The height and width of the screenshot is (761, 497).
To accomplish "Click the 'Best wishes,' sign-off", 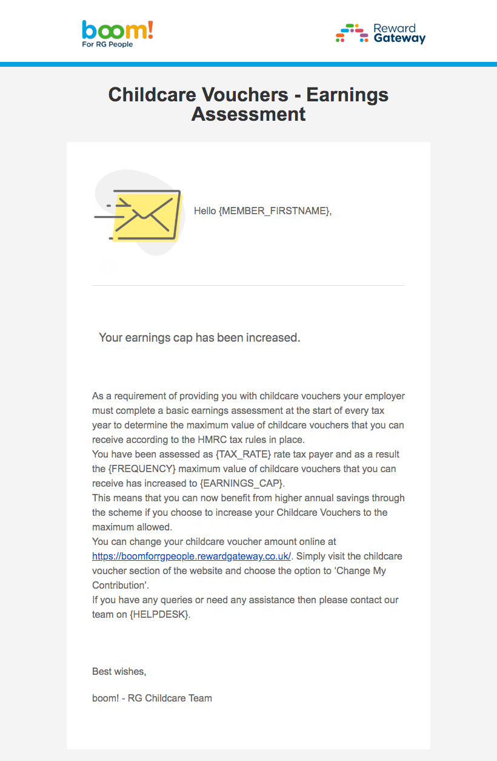I will (x=119, y=672).
